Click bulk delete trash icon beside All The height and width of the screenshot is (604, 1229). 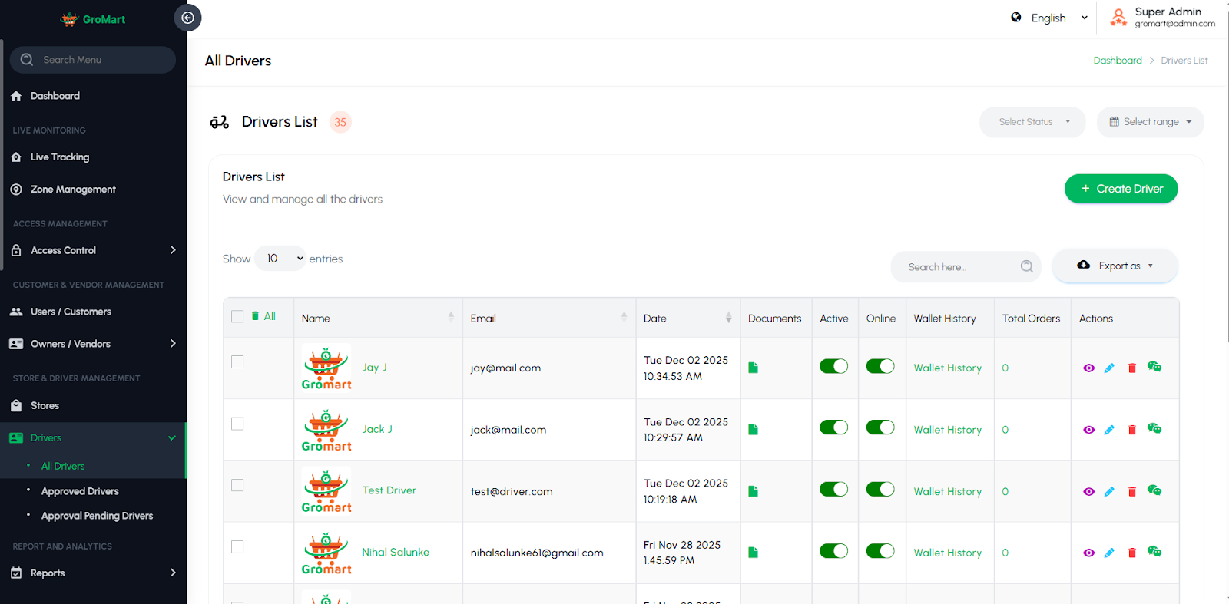click(x=256, y=316)
